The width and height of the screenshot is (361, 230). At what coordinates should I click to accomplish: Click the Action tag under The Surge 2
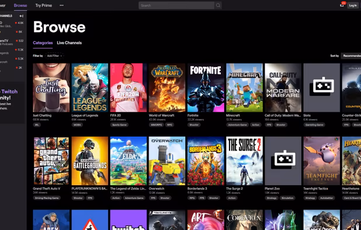232,198
